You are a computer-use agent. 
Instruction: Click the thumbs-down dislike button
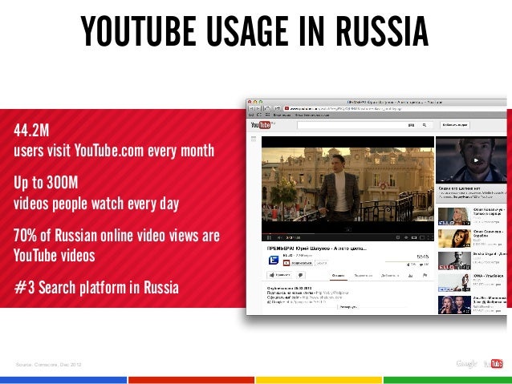pos(300,275)
